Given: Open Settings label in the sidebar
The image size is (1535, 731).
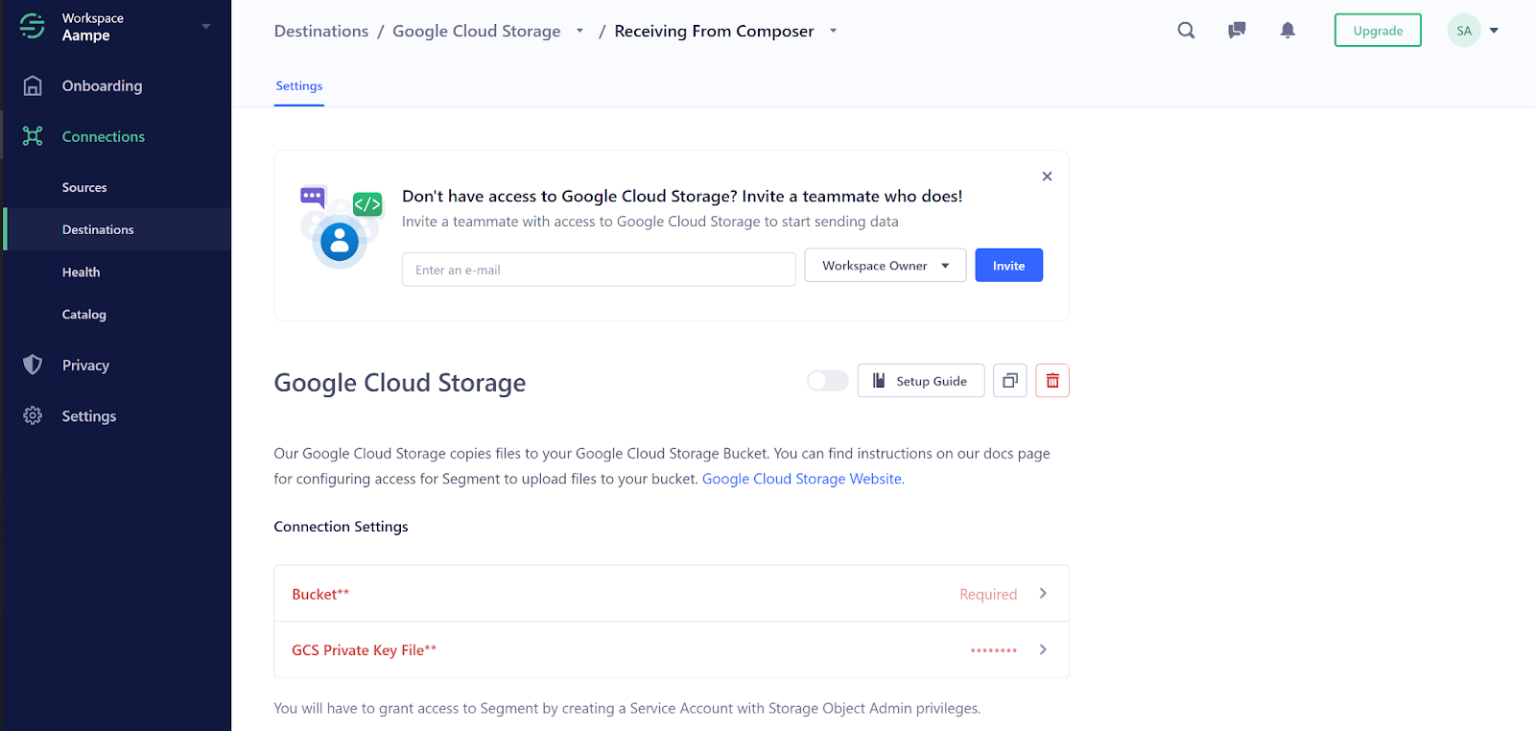Looking at the screenshot, I should [x=89, y=416].
